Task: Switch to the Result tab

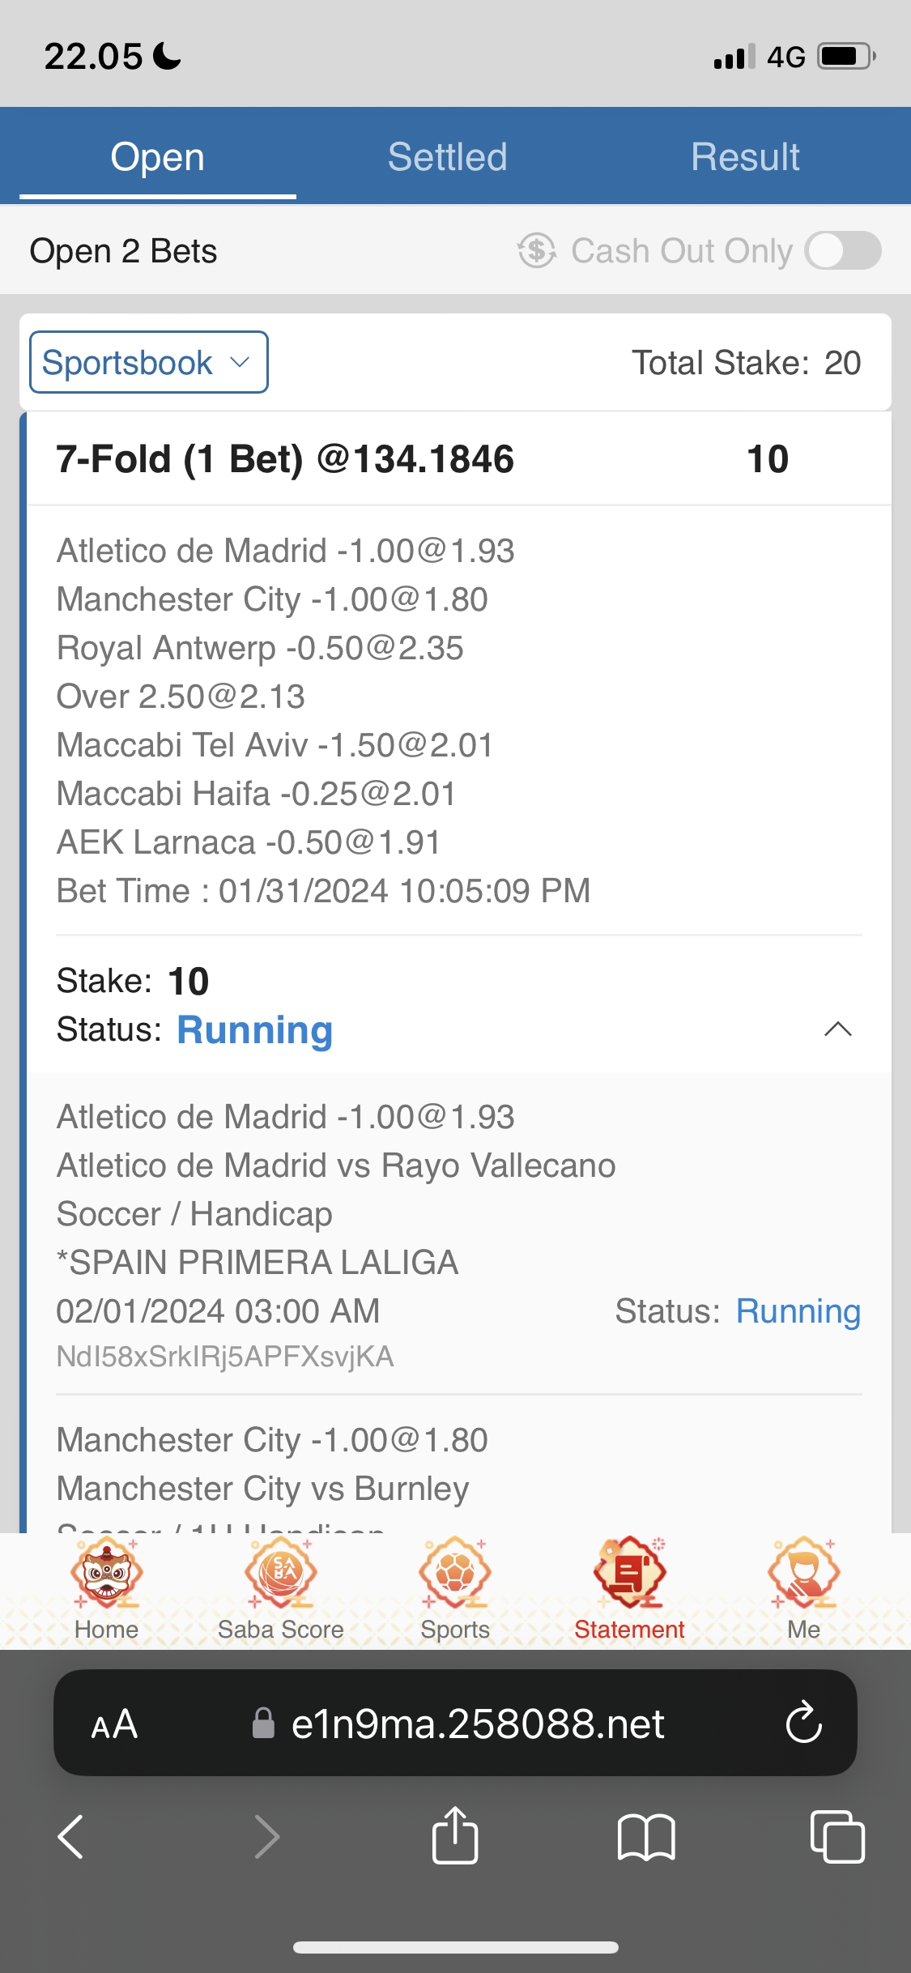Action: [x=745, y=157]
